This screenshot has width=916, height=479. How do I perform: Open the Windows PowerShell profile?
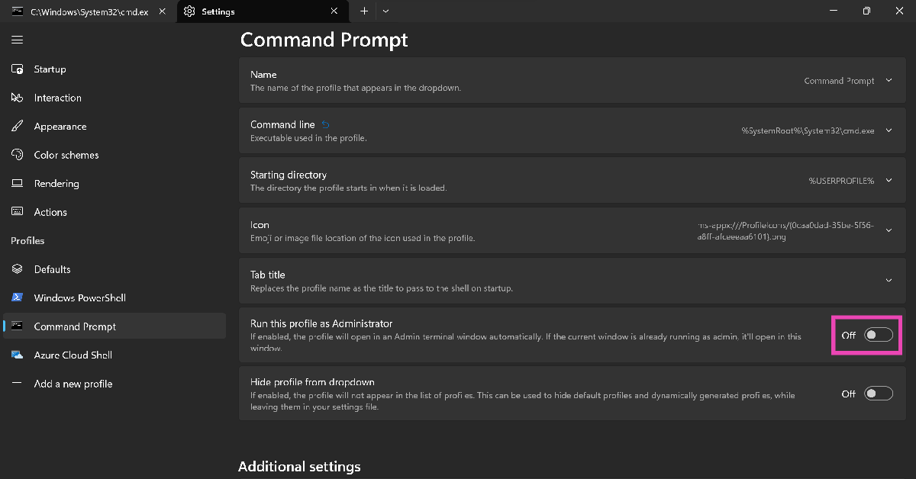(x=79, y=298)
